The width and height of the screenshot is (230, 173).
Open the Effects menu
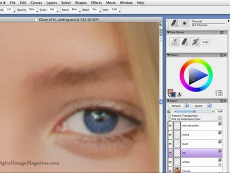96,3
